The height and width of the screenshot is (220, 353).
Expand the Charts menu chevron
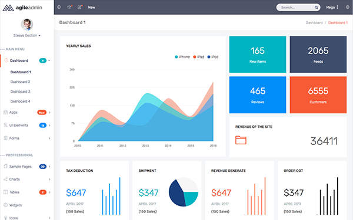pyautogui.click(x=49, y=179)
